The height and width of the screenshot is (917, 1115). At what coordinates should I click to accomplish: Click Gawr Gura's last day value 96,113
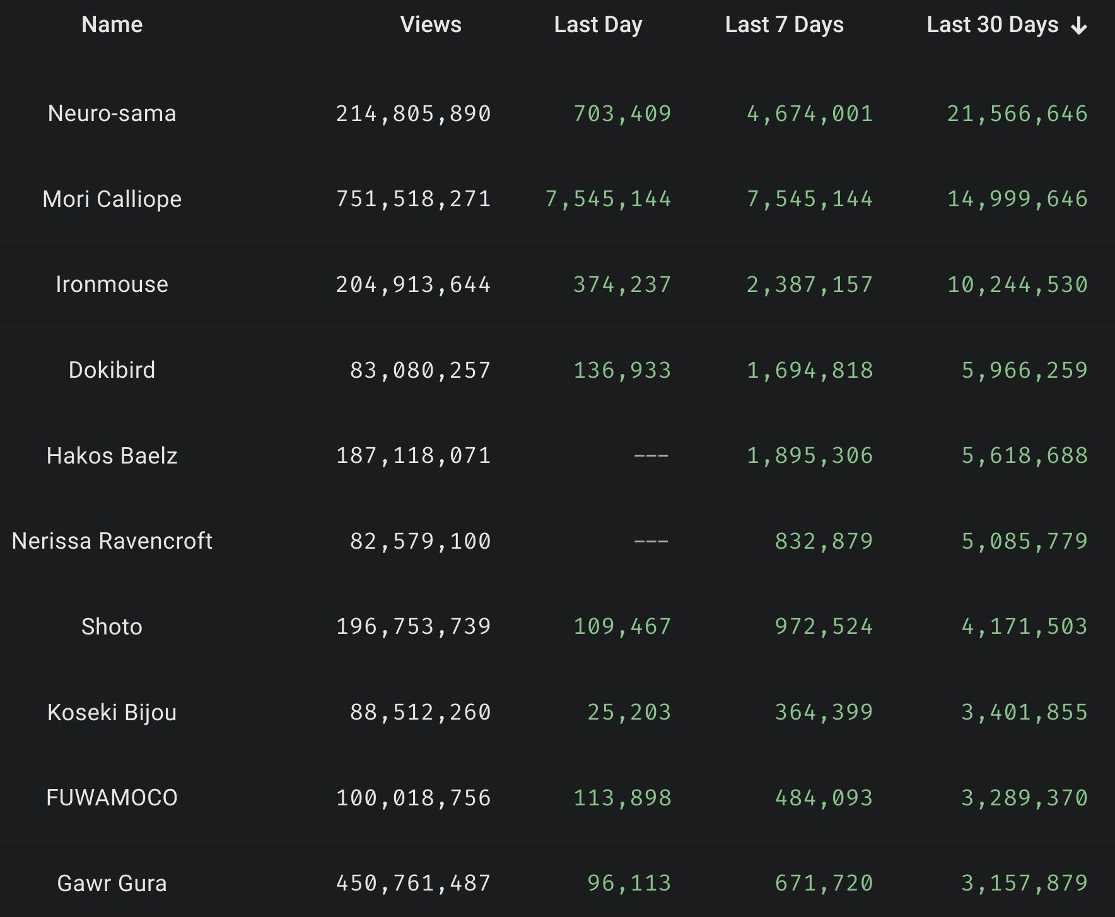(x=629, y=884)
